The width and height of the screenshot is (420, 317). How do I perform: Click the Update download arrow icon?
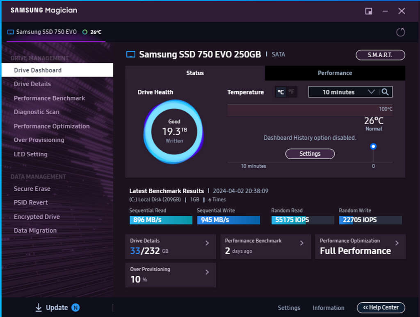click(x=39, y=308)
